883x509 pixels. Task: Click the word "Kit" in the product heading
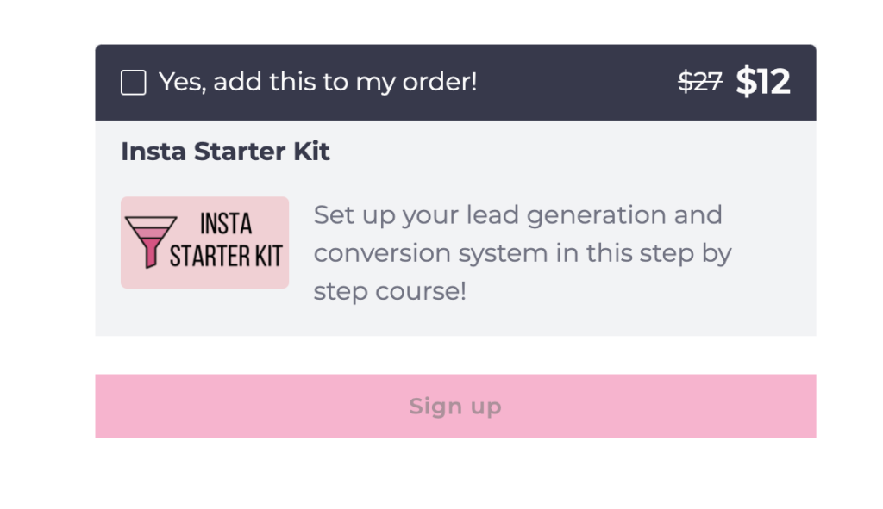(311, 152)
